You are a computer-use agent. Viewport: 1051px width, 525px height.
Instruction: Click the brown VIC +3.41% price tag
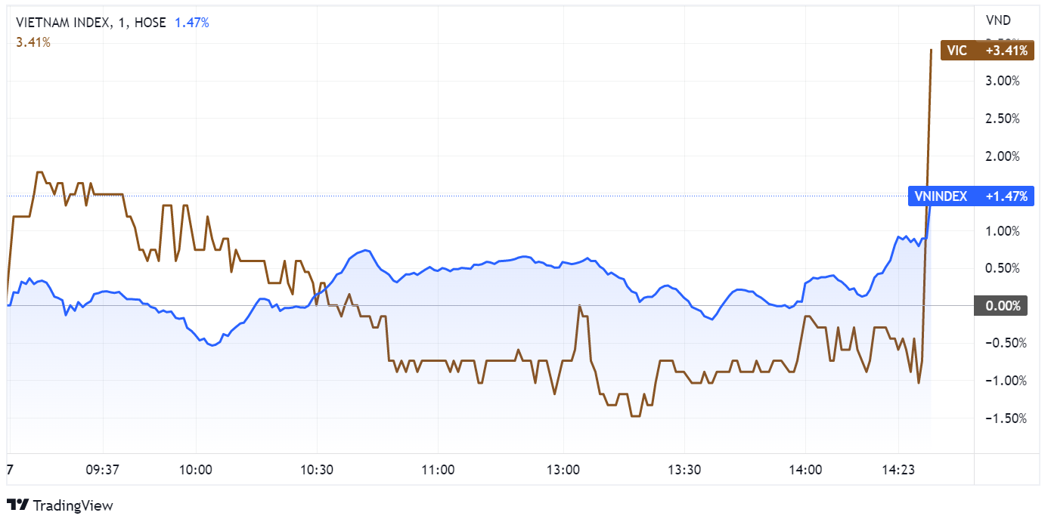(986, 51)
